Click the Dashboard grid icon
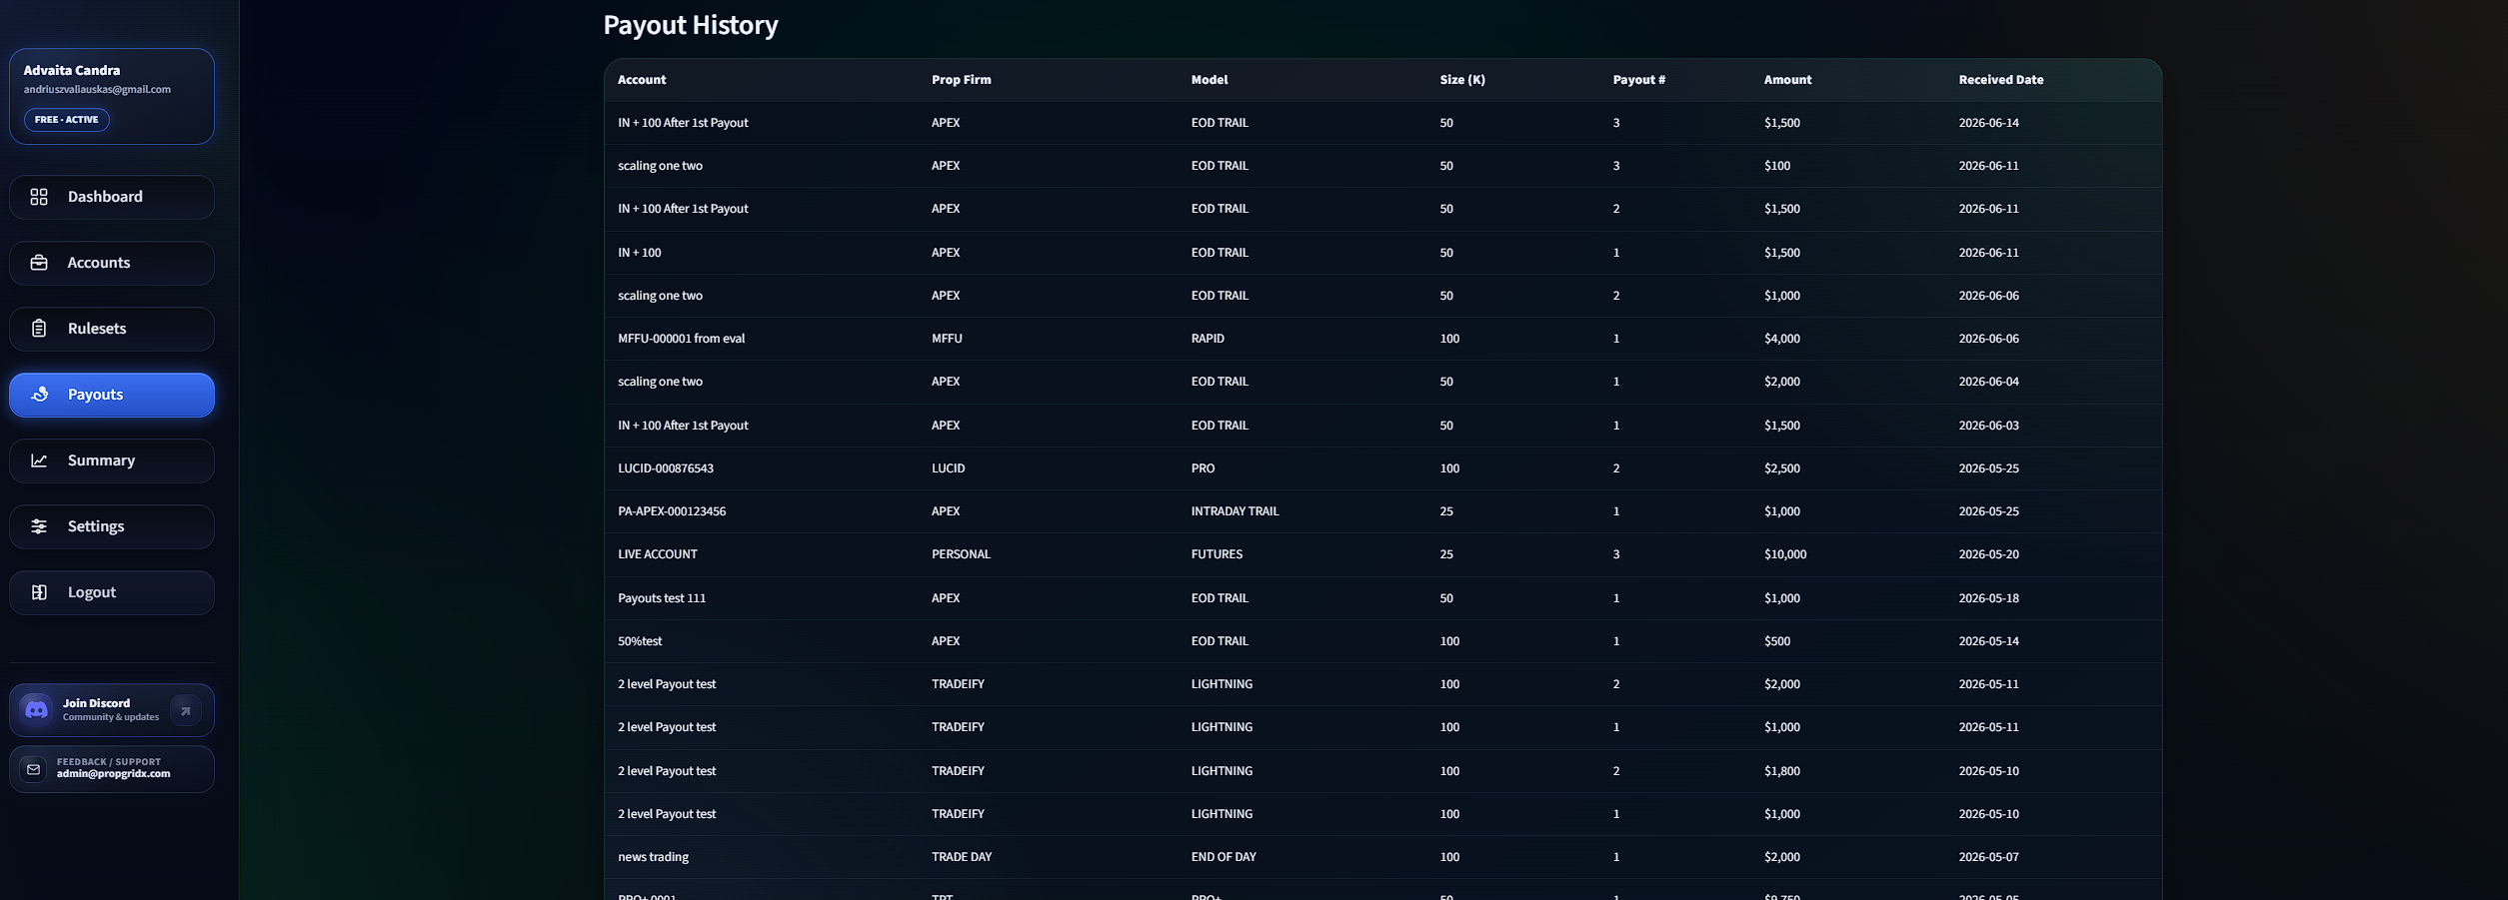 [x=39, y=197]
